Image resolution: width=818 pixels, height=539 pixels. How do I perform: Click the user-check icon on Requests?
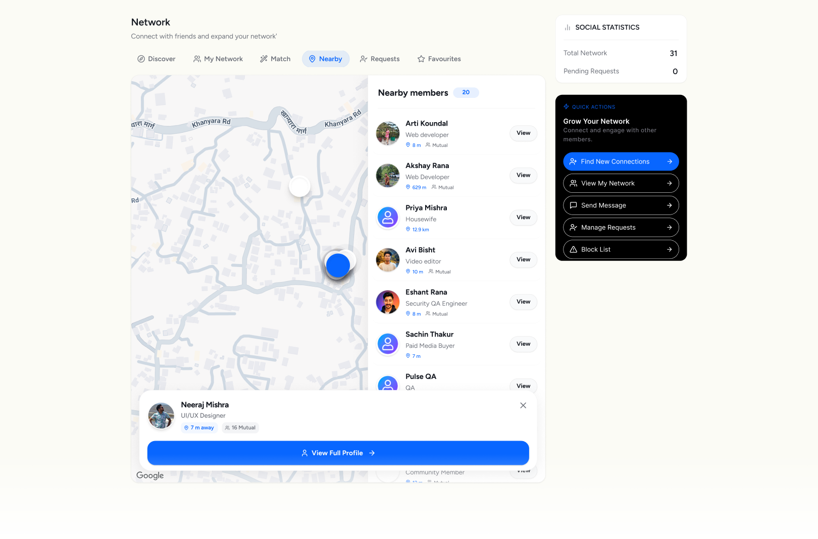tap(364, 59)
